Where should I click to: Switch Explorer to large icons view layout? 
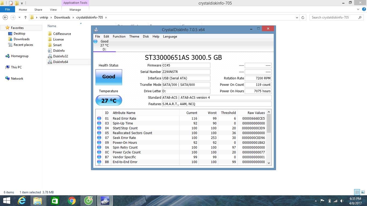point(363,192)
